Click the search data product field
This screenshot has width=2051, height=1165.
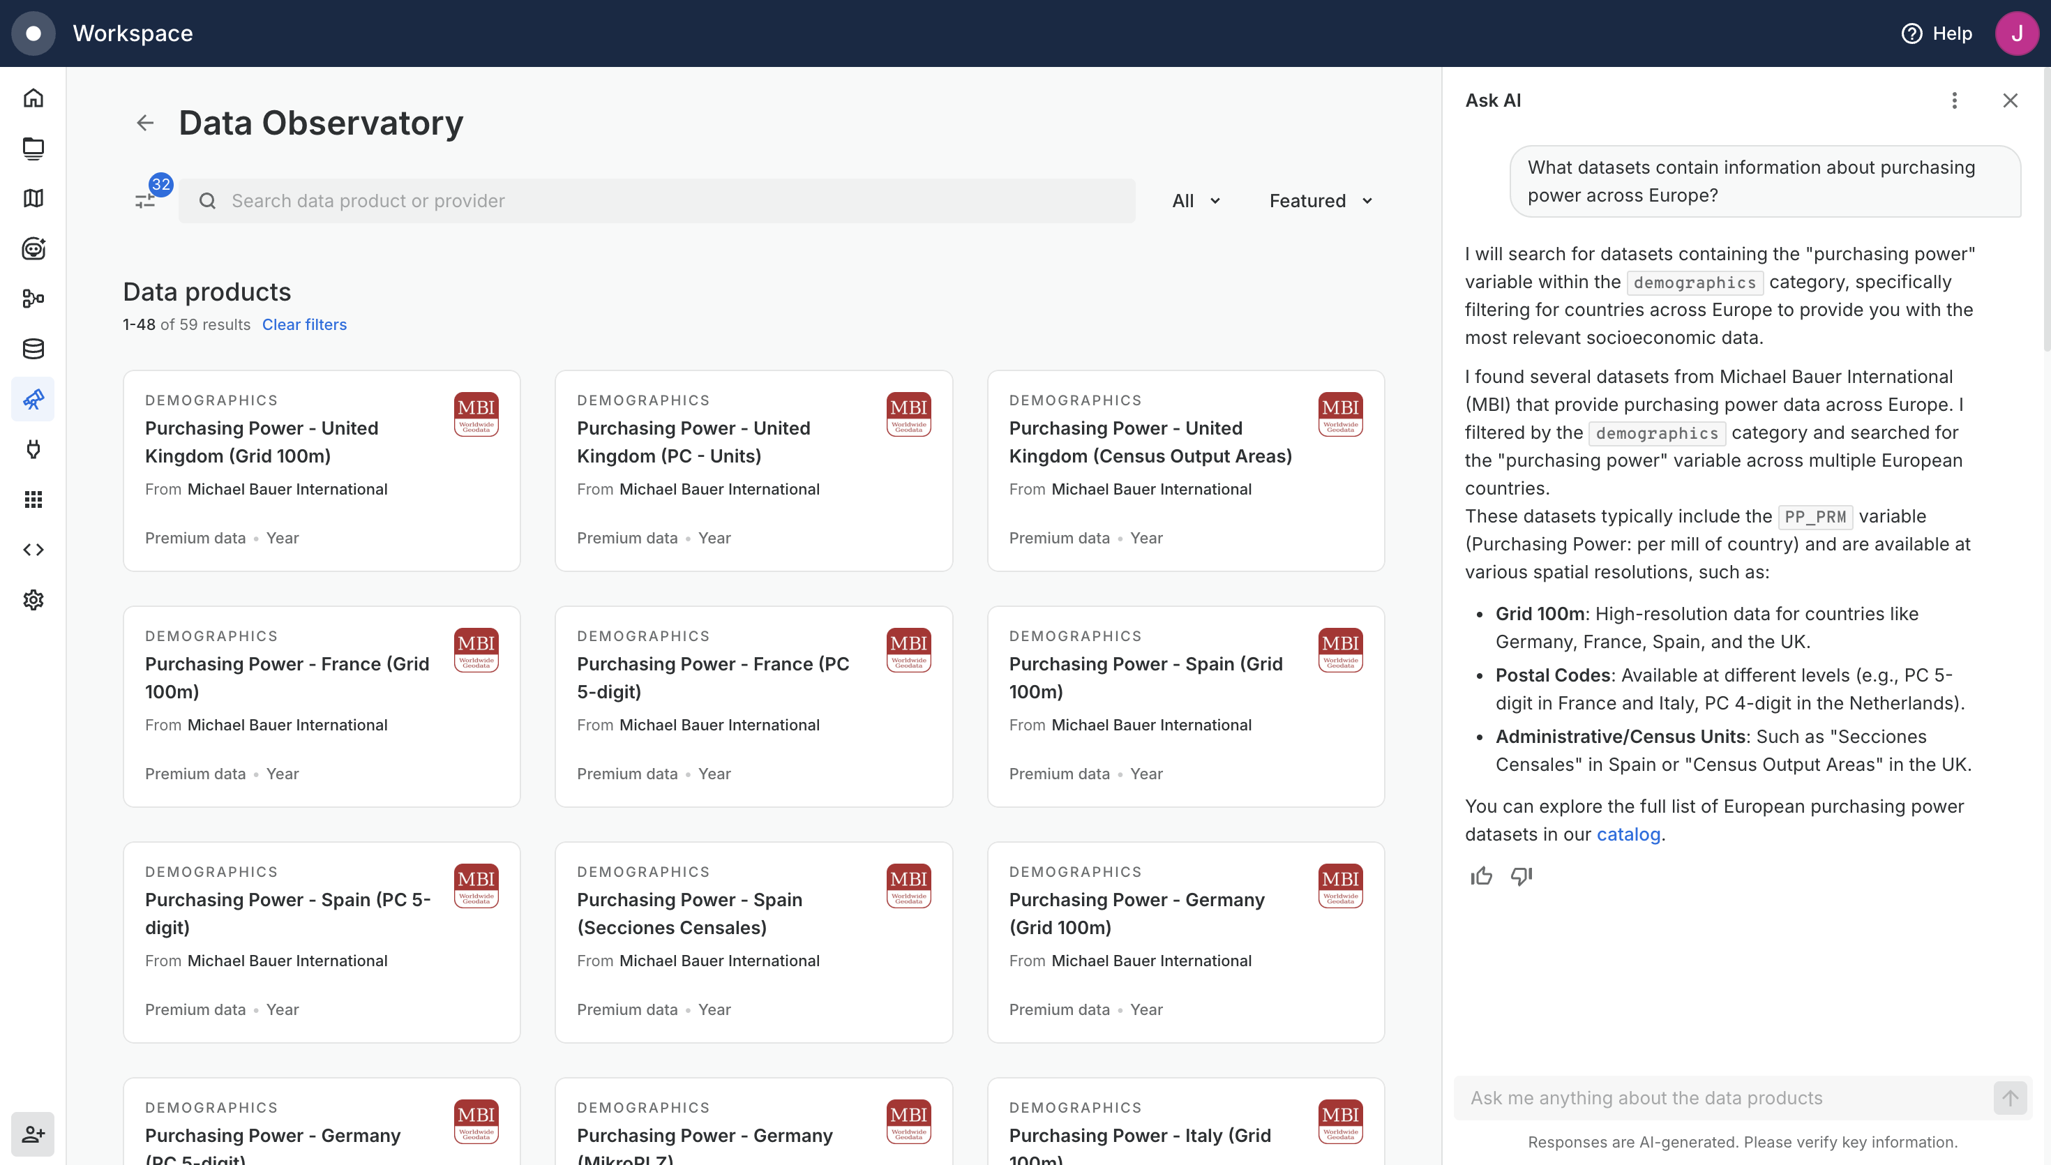click(656, 201)
